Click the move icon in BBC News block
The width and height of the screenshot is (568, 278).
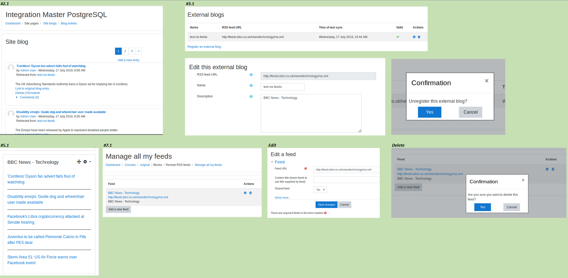tap(79, 162)
